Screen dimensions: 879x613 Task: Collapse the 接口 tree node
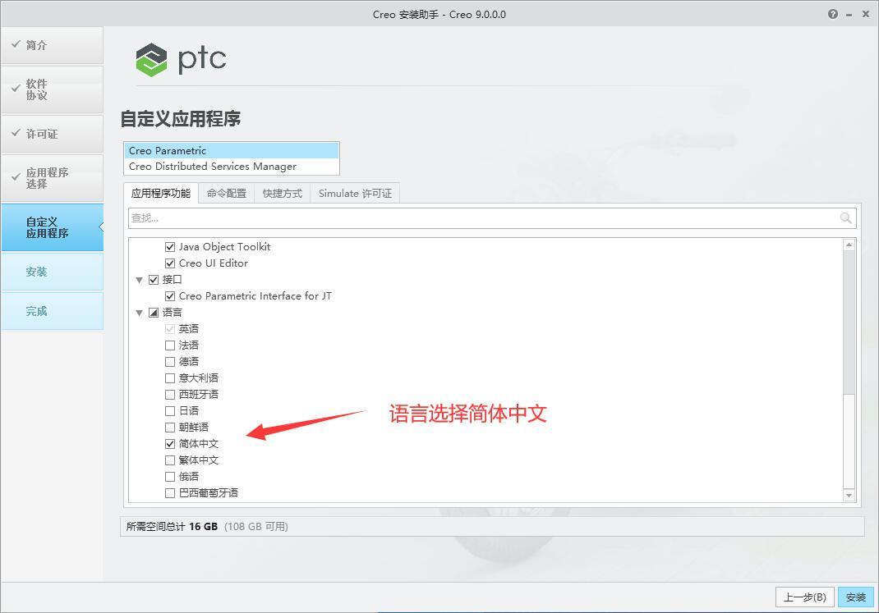point(139,280)
